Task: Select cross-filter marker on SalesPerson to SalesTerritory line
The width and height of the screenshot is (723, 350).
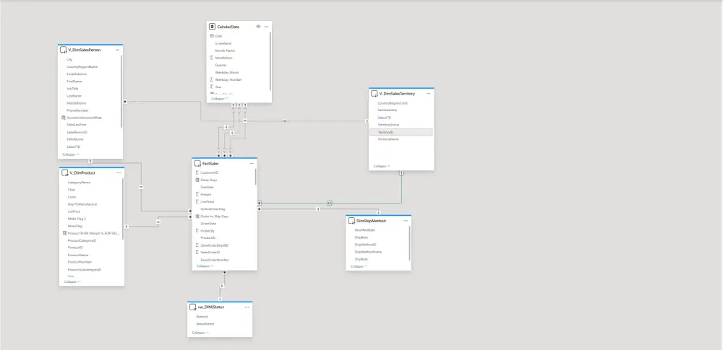Action: [285, 121]
